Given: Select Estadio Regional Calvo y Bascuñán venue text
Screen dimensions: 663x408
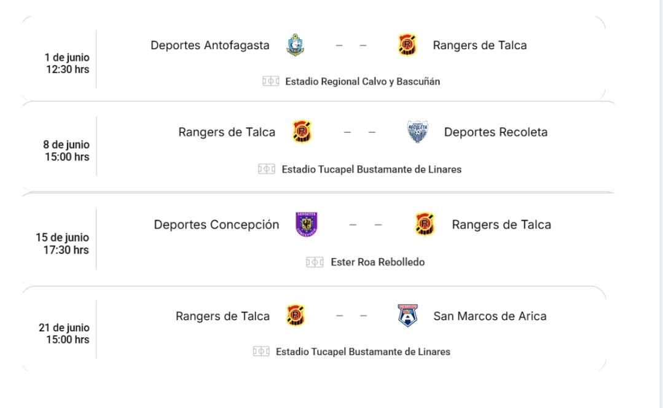Looking at the screenshot, I should [x=363, y=82].
